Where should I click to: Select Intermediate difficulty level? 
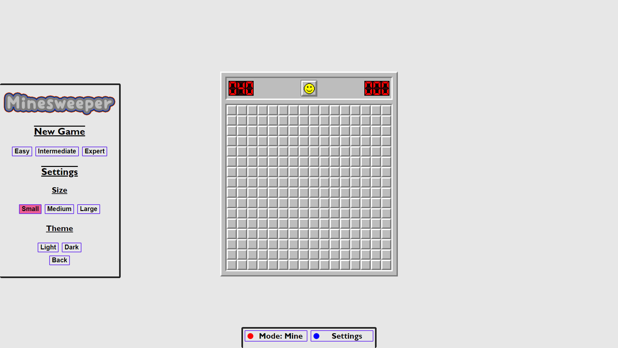(57, 151)
